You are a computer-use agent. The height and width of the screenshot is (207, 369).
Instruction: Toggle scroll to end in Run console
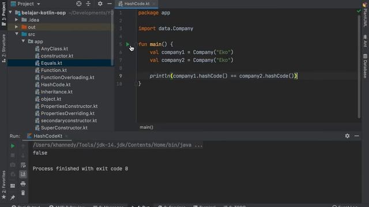23,174
